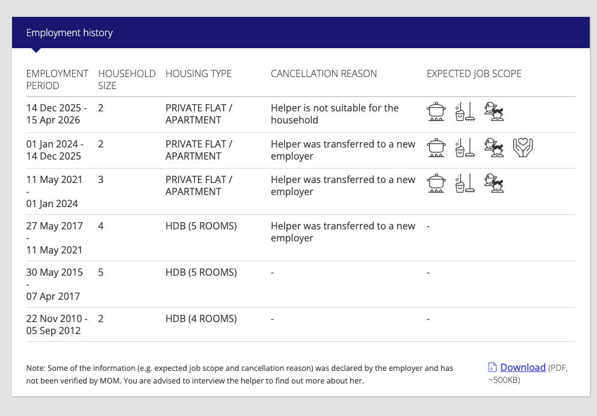The width and height of the screenshot is (597, 416).
Task: Click the PDF file icon beside Download
Action: click(x=492, y=368)
